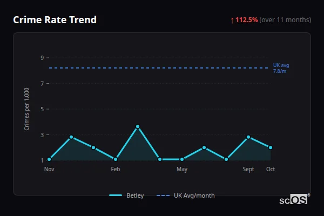This screenshot has width=324, height=216.
Task: Select the Feb data point on the line
Action: (x=116, y=159)
